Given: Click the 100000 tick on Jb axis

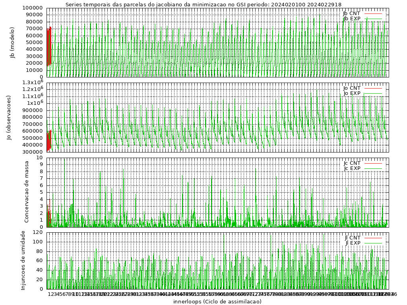Looking at the screenshot, I should [x=33, y=8].
